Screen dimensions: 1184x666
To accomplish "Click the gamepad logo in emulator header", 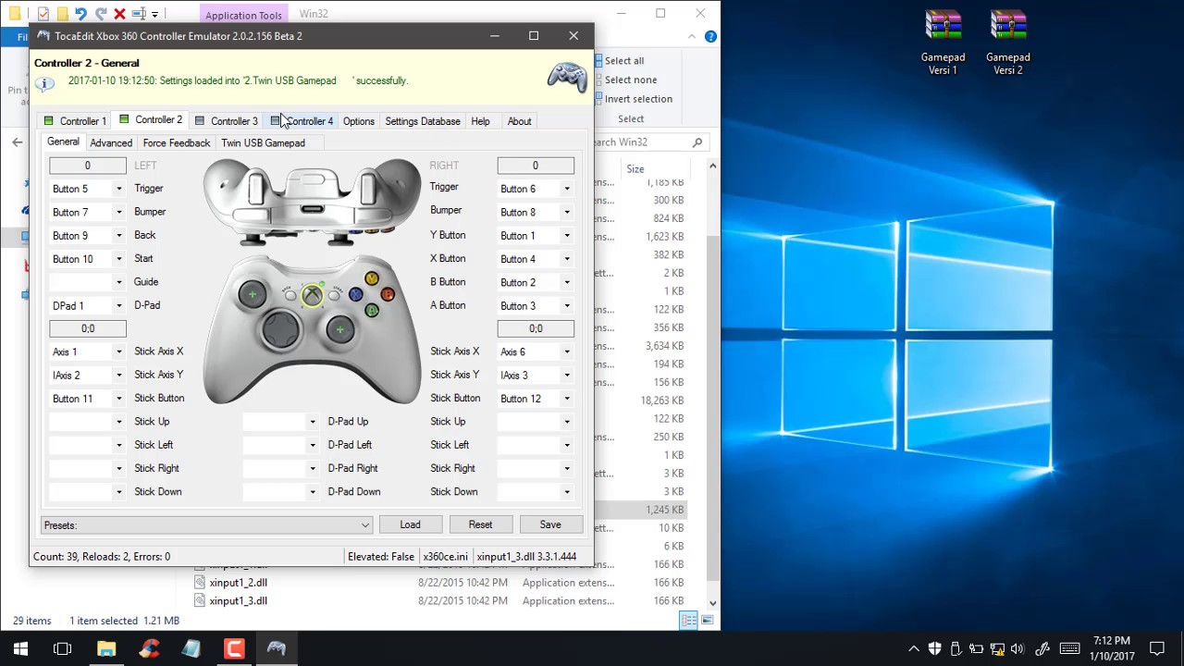I will pyautogui.click(x=566, y=77).
